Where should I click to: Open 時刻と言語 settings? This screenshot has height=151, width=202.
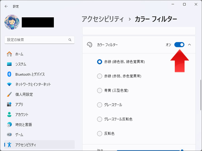click(39, 124)
